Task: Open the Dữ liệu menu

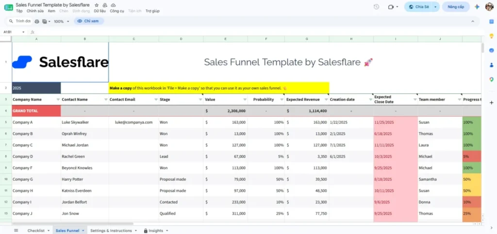Action: 100,11
